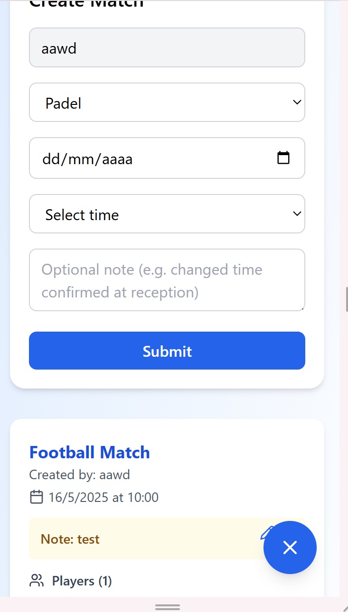This screenshot has width=348, height=612.
Task: Click the chevron on the Padel selector
Action: click(x=297, y=102)
